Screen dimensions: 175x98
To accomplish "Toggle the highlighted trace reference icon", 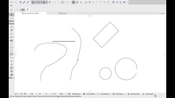I will click(74, 2).
